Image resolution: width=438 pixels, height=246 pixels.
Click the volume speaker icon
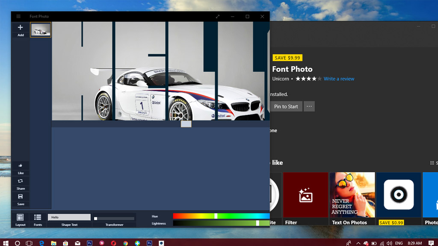(389, 243)
